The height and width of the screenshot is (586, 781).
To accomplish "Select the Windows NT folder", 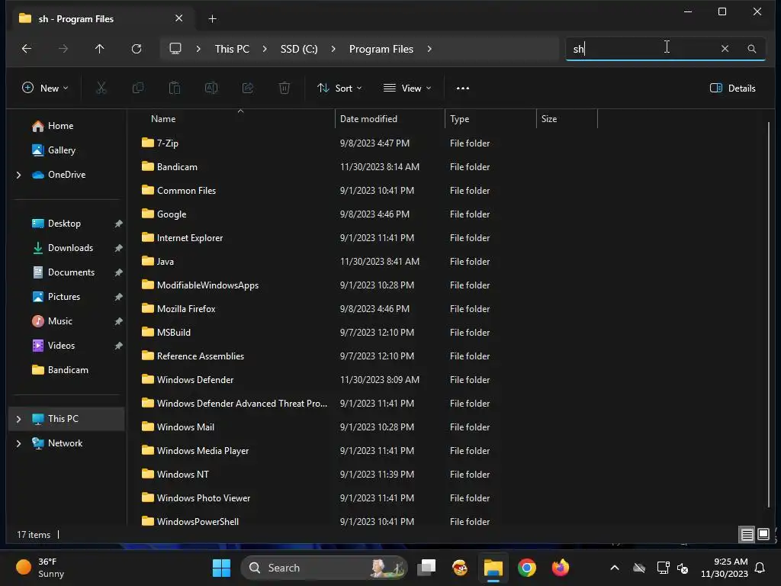I will coord(183,475).
